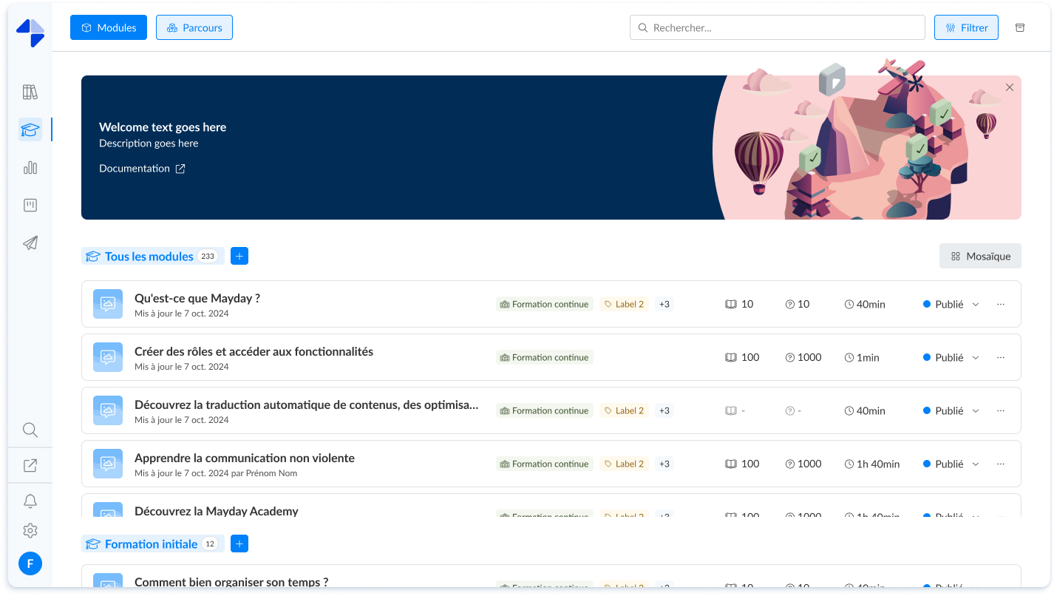Open options menu on Apprendre la communication row

tap(1001, 464)
